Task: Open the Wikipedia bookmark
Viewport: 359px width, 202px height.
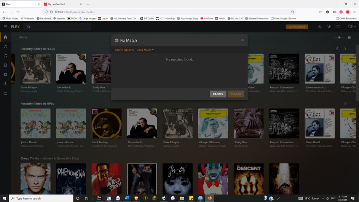Action: coord(27,18)
